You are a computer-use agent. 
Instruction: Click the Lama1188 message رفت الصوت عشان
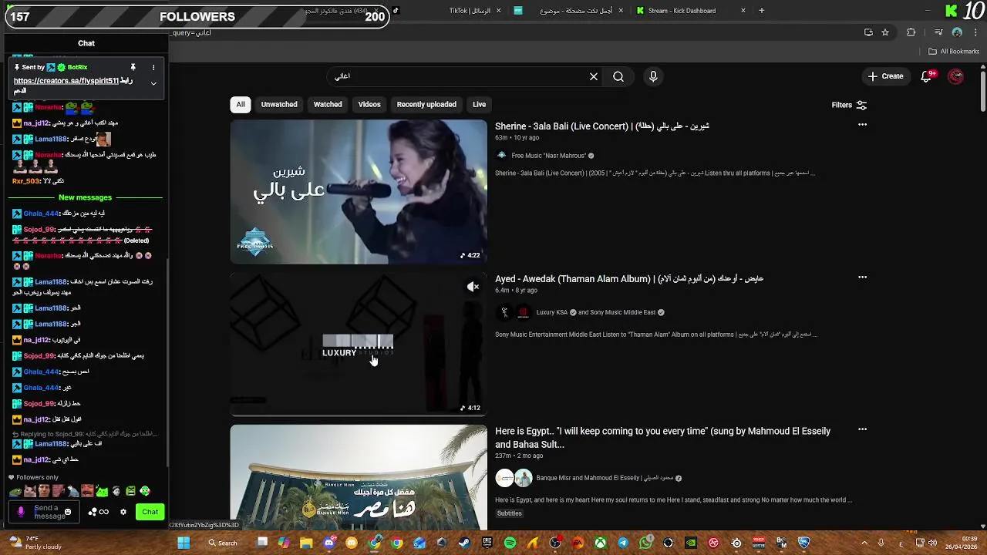(82, 287)
